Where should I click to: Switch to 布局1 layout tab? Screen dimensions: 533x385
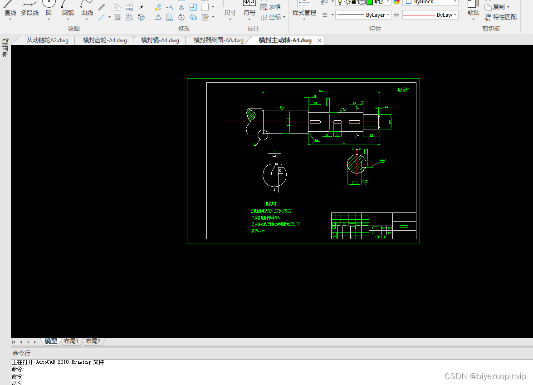coord(71,341)
